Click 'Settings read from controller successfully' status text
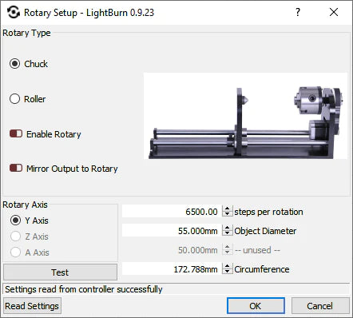 click(84, 289)
